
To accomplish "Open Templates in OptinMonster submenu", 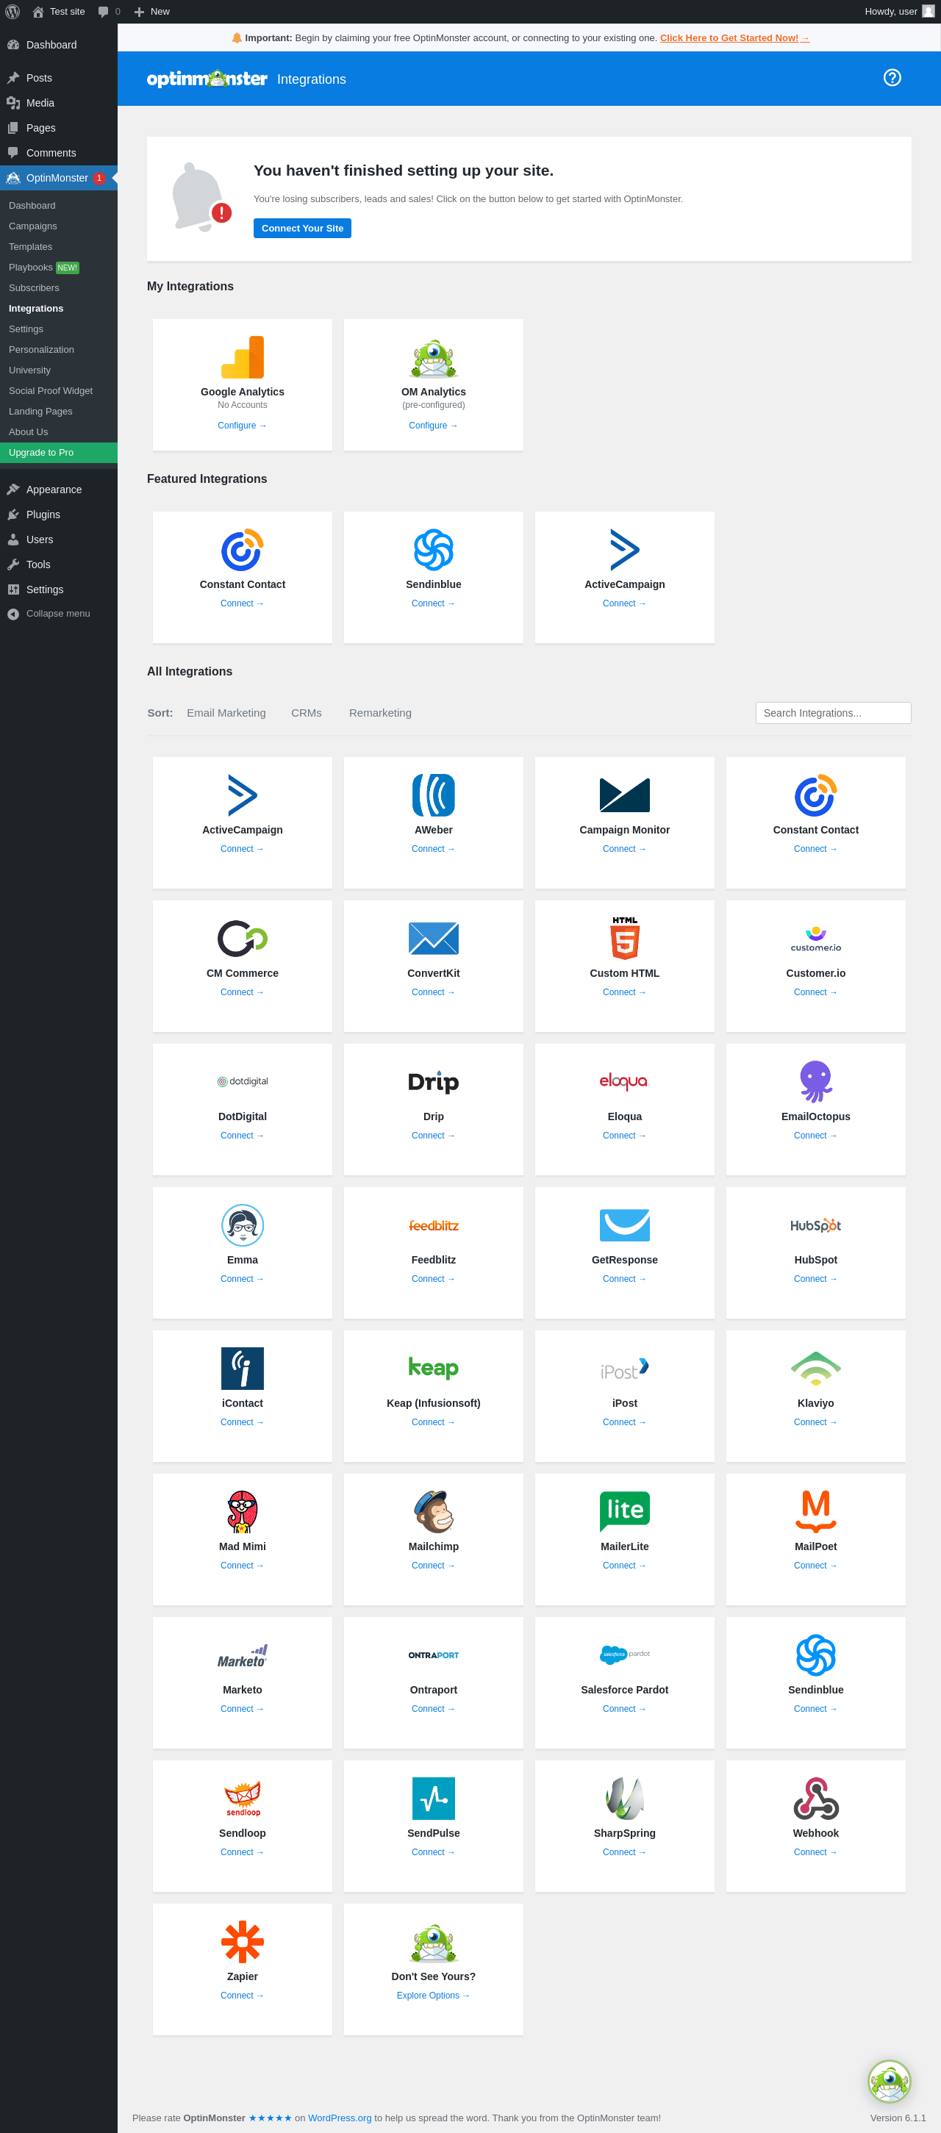I will click(31, 247).
